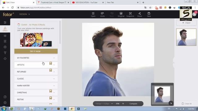Click the taskbar volume speaker icon

pos(184,109)
